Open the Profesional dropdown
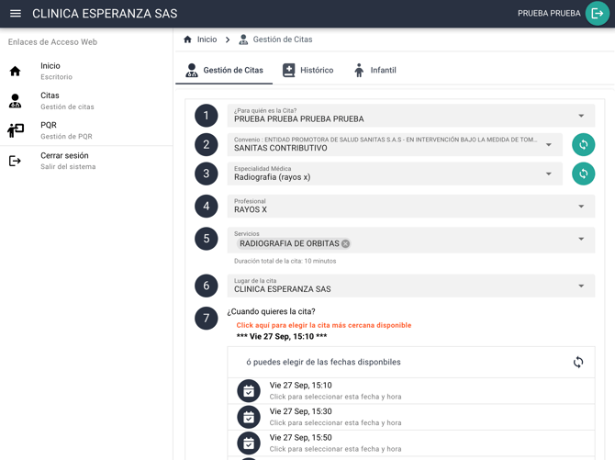The width and height of the screenshot is (615, 460). 581,207
